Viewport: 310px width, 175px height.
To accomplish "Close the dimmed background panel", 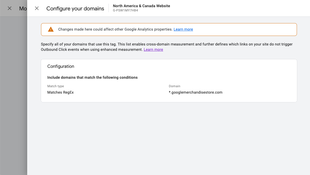I will 10,8.
